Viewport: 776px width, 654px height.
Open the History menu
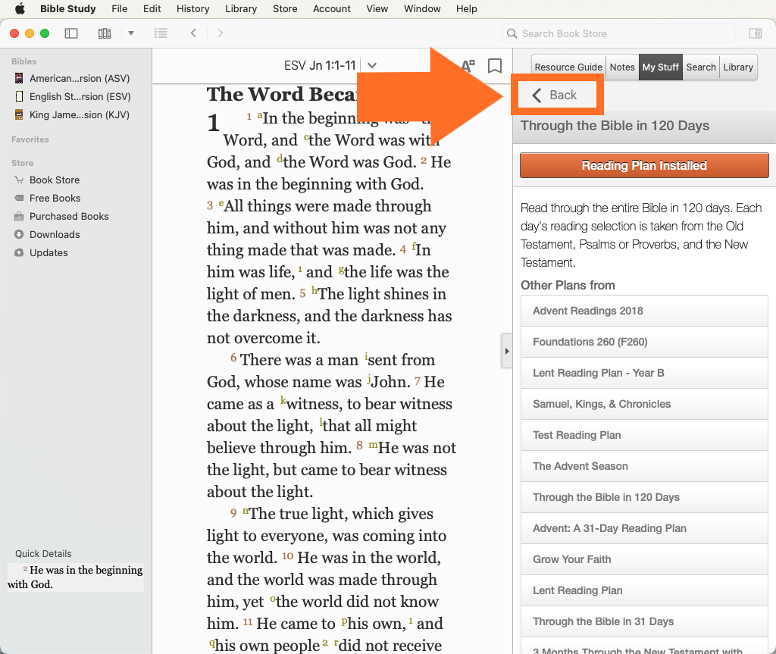point(193,9)
